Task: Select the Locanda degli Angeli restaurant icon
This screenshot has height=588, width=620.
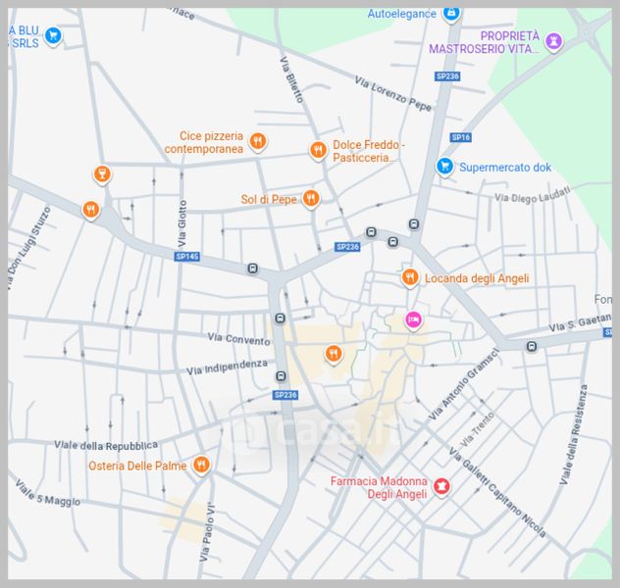Action: (x=410, y=278)
